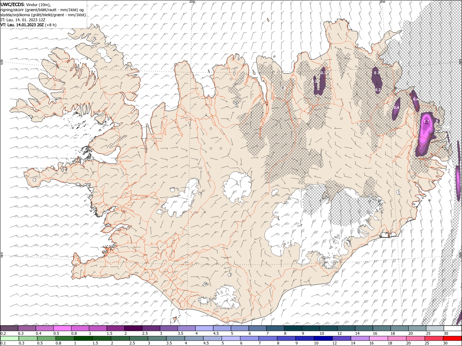This screenshot has width=462, height=346.
Task: Pick the bright red swatch at 30, bottom legend row
Action: click(452, 338)
